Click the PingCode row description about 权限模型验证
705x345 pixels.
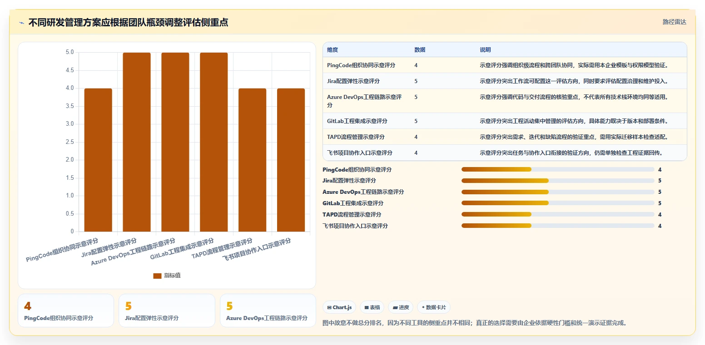click(x=574, y=65)
